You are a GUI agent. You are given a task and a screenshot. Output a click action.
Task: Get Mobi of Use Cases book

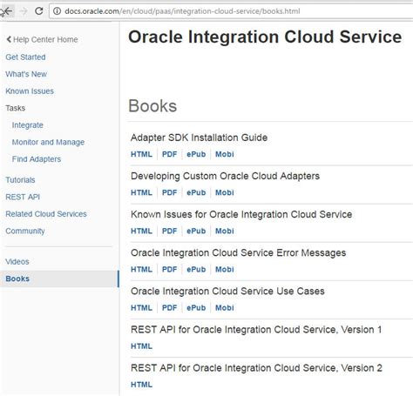click(225, 308)
